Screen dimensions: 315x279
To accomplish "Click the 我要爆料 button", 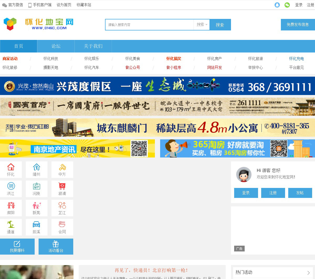I will [x=17, y=246].
